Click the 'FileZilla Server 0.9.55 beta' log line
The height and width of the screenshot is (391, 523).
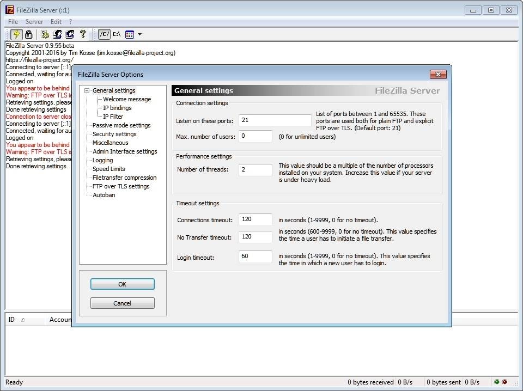point(40,46)
